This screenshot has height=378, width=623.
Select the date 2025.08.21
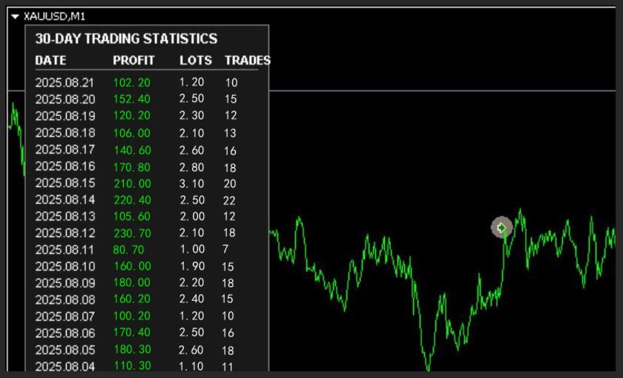pyautogui.click(x=65, y=82)
